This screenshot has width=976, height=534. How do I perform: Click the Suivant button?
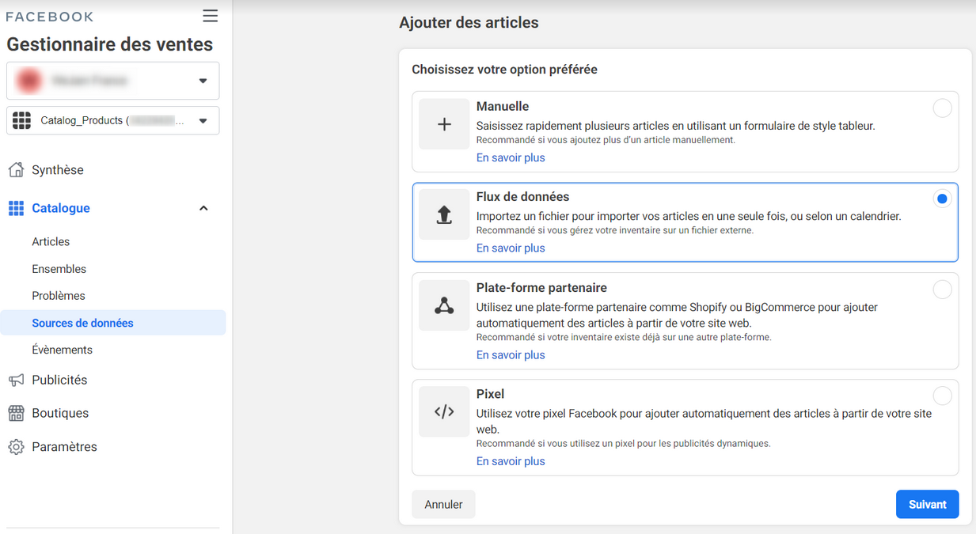pos(927,505)
